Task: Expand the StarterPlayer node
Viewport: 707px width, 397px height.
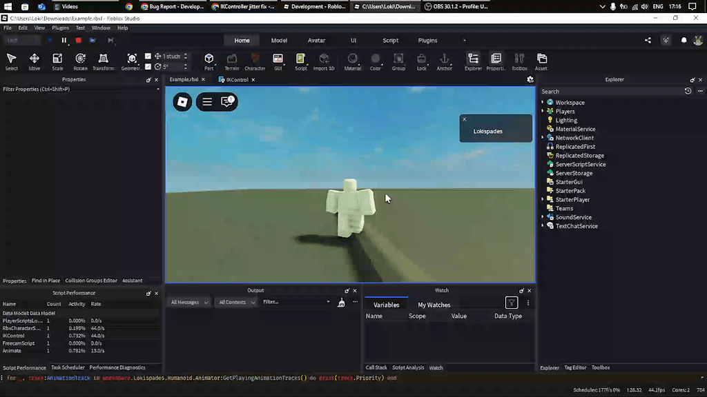Action: pyautogui.click(x=543, y=199)
